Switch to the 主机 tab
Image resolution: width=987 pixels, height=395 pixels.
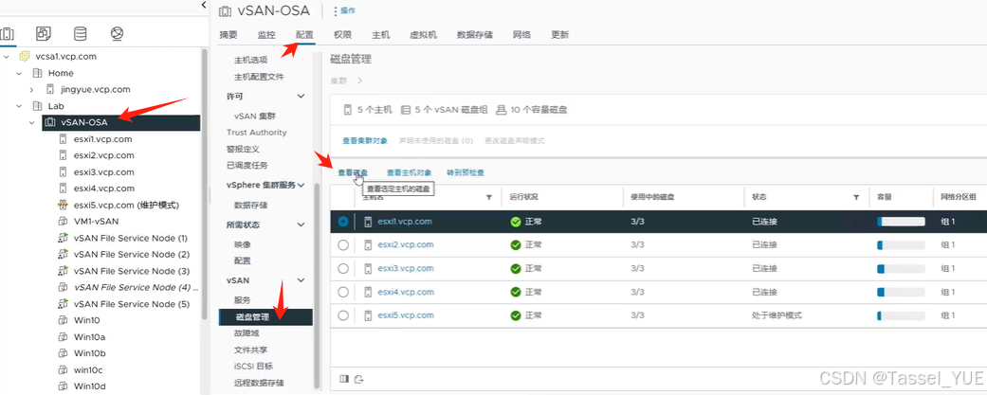[381, 35]
